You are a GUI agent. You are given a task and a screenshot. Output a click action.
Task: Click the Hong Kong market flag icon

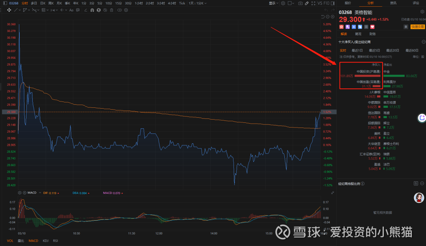click(342, 26)
